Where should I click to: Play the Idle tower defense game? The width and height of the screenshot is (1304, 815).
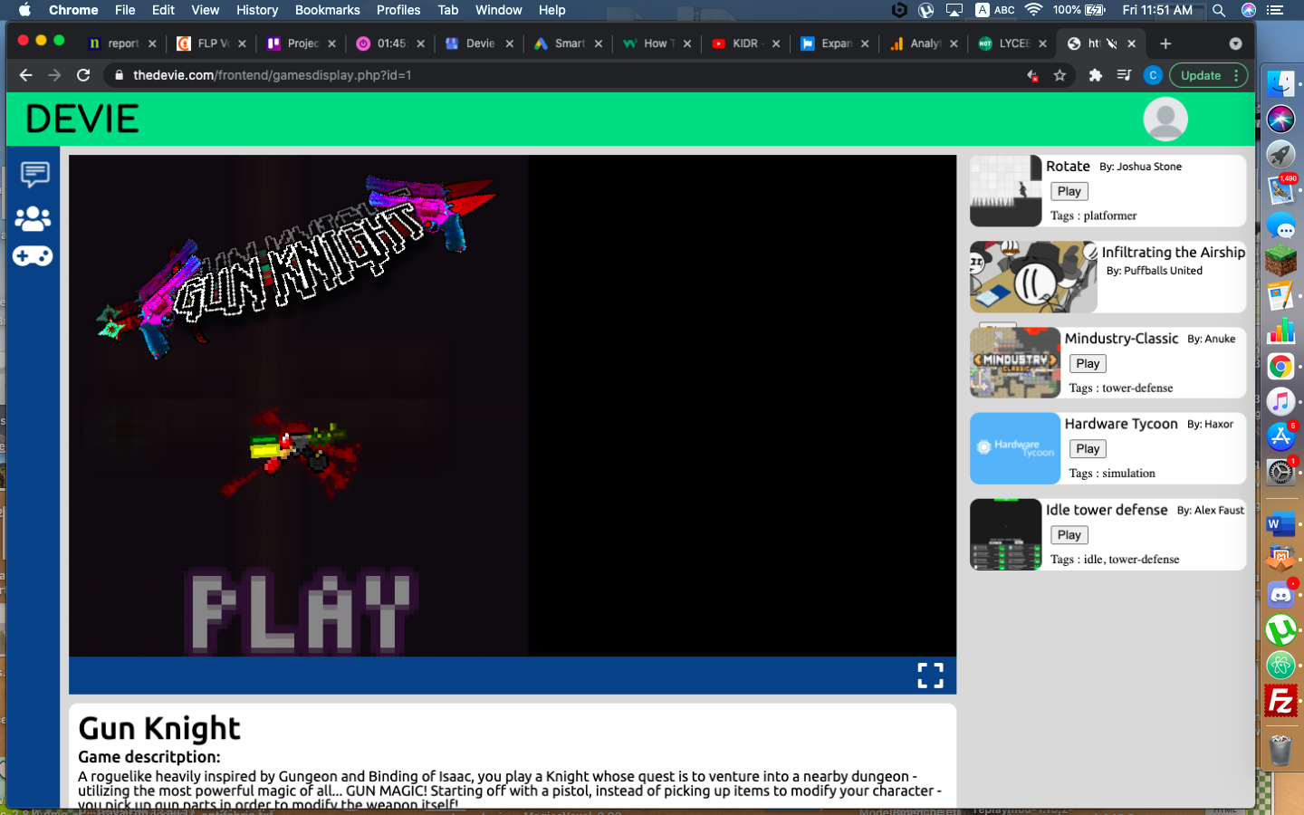click(1069, 535)
